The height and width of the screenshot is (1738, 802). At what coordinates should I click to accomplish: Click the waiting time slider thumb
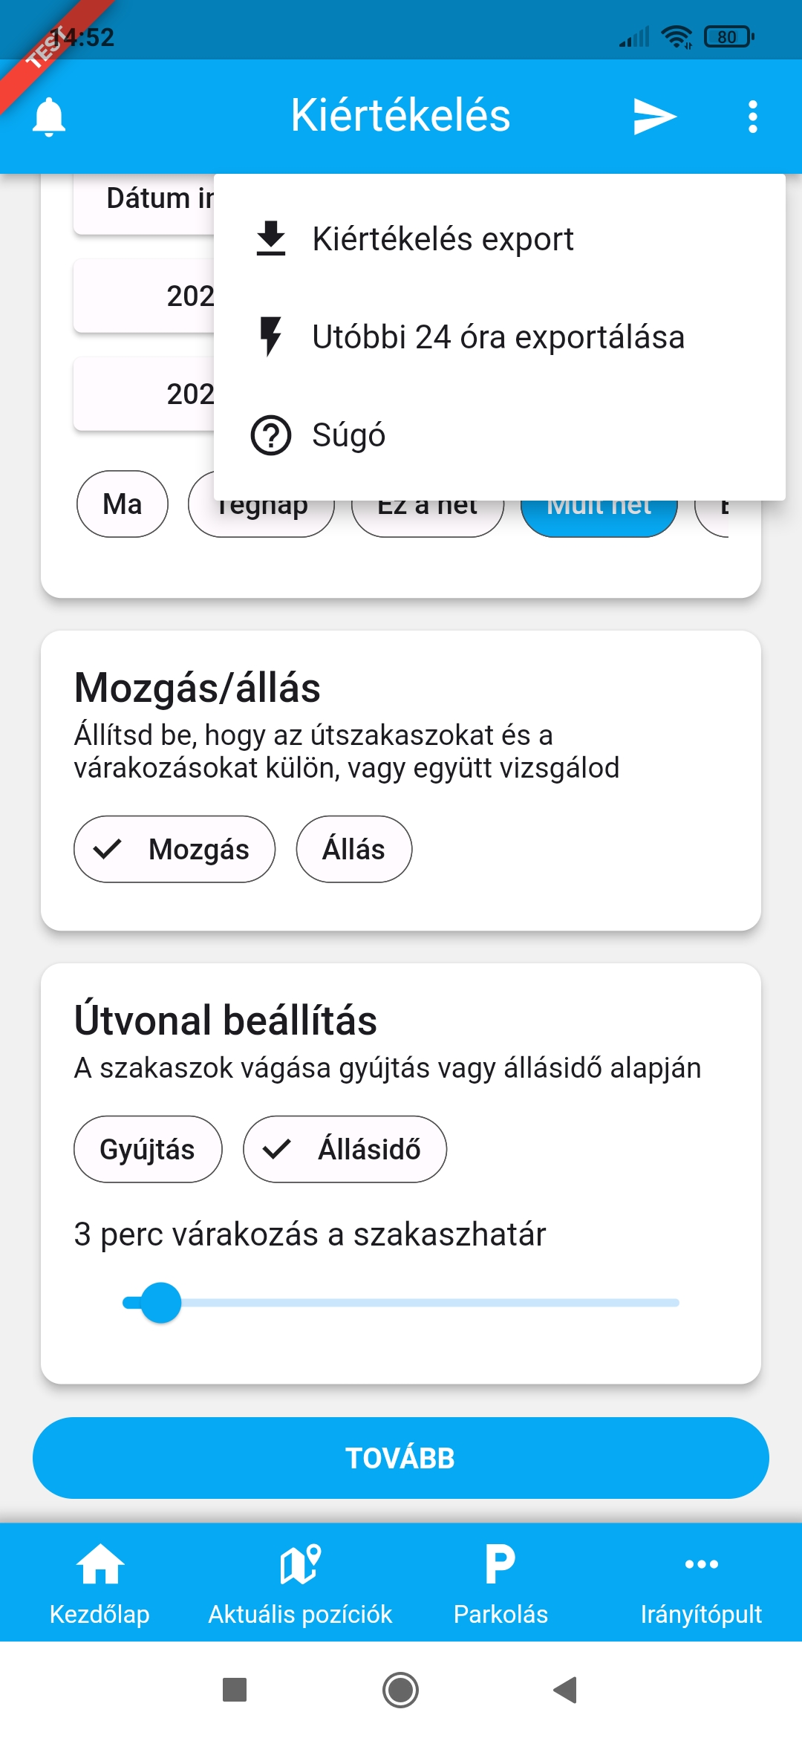(x=160, y=1303)
